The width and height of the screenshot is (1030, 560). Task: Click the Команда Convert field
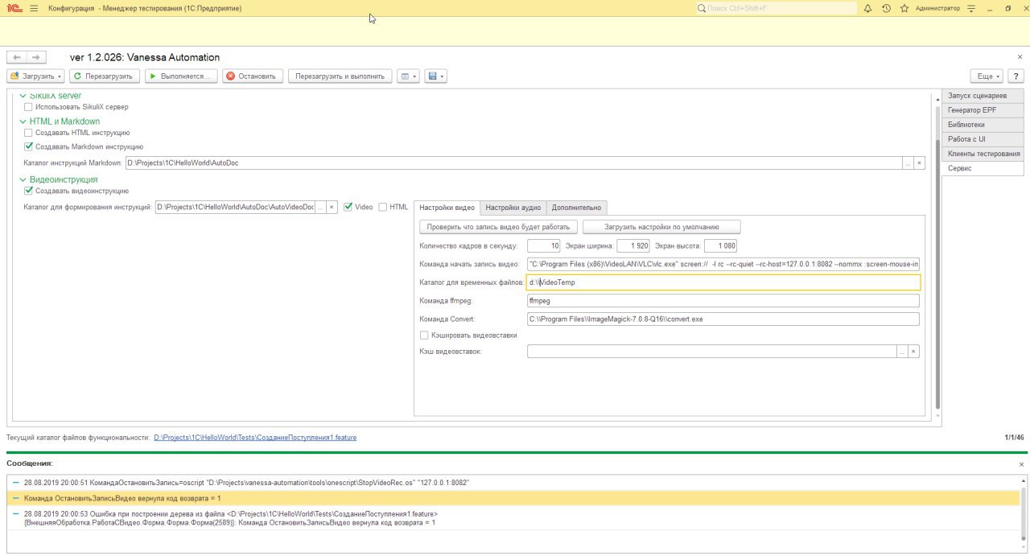[723, 319]
